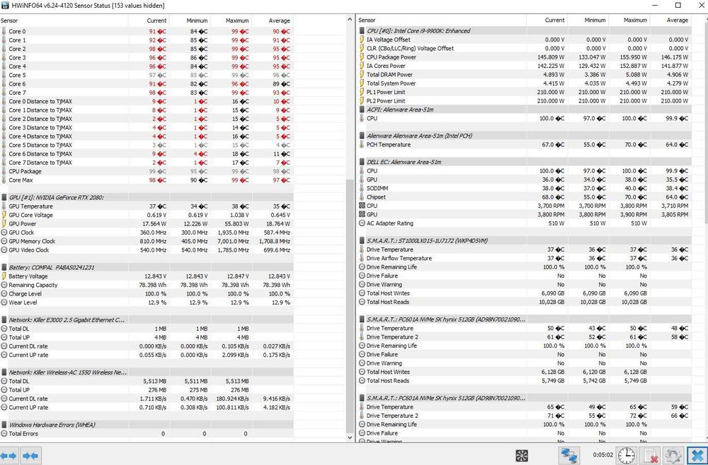The height and width of the screenshot is (465, 708).
Task: Click the blue X close sensors button
Action: pyautogui.click(x=697, y=455)
